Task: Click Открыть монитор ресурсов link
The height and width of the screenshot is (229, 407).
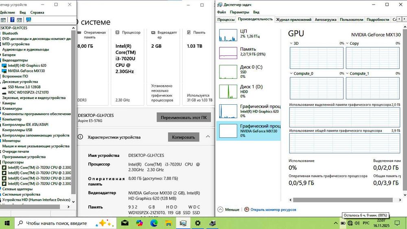Action: (x=273, y=209)
